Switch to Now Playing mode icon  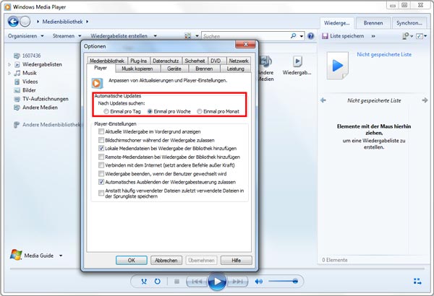(x=417, y=282)
